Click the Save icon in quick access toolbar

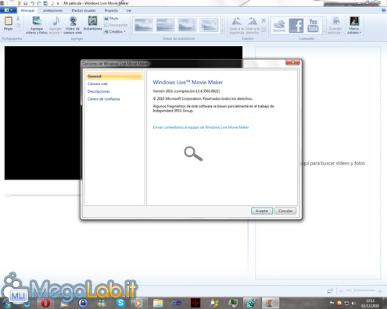tap(26, 3)
